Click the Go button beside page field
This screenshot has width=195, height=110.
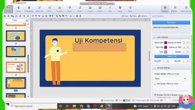pos(27,20)
